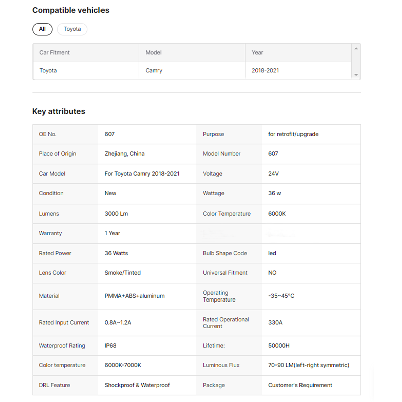This screenshot has width=402, height=402.
Task: Click the 2018-2021 year cell in vehicles table
Action: pyautogui.click(x=265, y=71)
